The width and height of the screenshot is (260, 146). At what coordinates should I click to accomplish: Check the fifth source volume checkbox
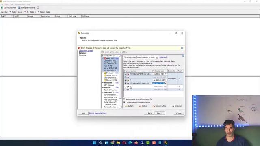tap(126, 86)
